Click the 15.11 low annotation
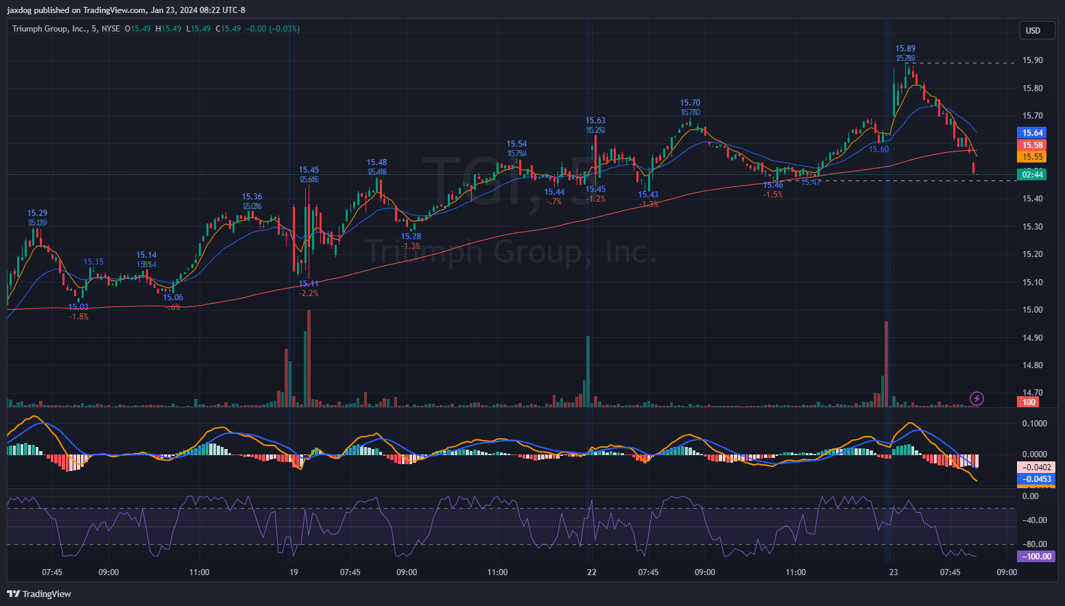The width and height of the screenshot is (1065, 606). tap(309, 284)
